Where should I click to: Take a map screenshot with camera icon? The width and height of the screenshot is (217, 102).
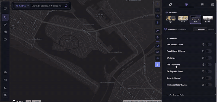point(158,52)
